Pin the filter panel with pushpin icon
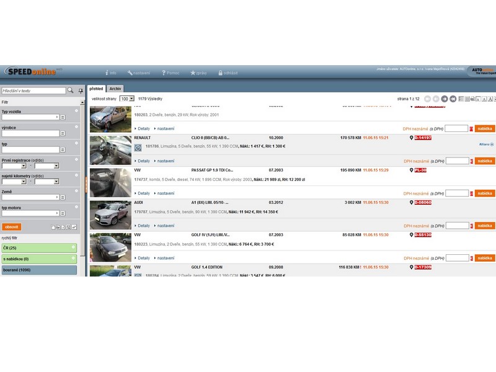Image resolution: width=496 pixels, height=372 pixels. point(81,91)
